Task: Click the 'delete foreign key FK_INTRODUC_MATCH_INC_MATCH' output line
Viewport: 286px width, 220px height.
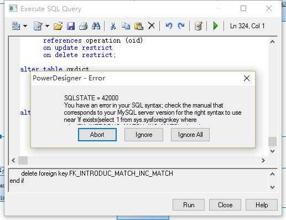Action: pos(97,173)
